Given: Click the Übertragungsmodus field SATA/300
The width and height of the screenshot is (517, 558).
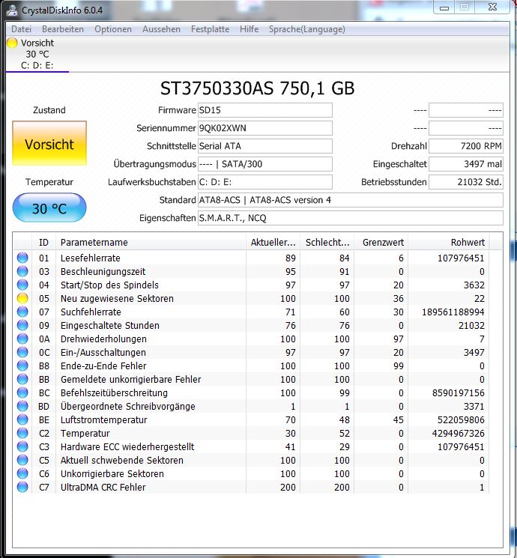Looking at the screenshot, I should click(x=265, y=164).
